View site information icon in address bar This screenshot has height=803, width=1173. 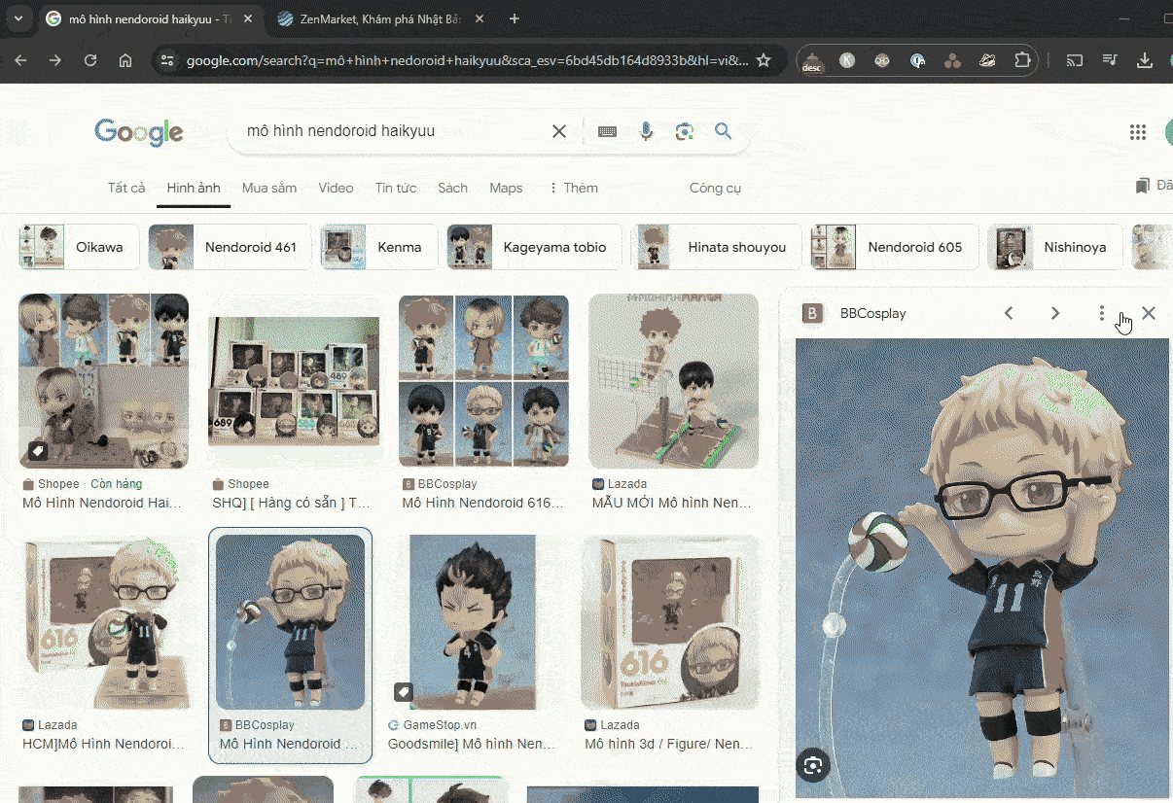[167, 60]
